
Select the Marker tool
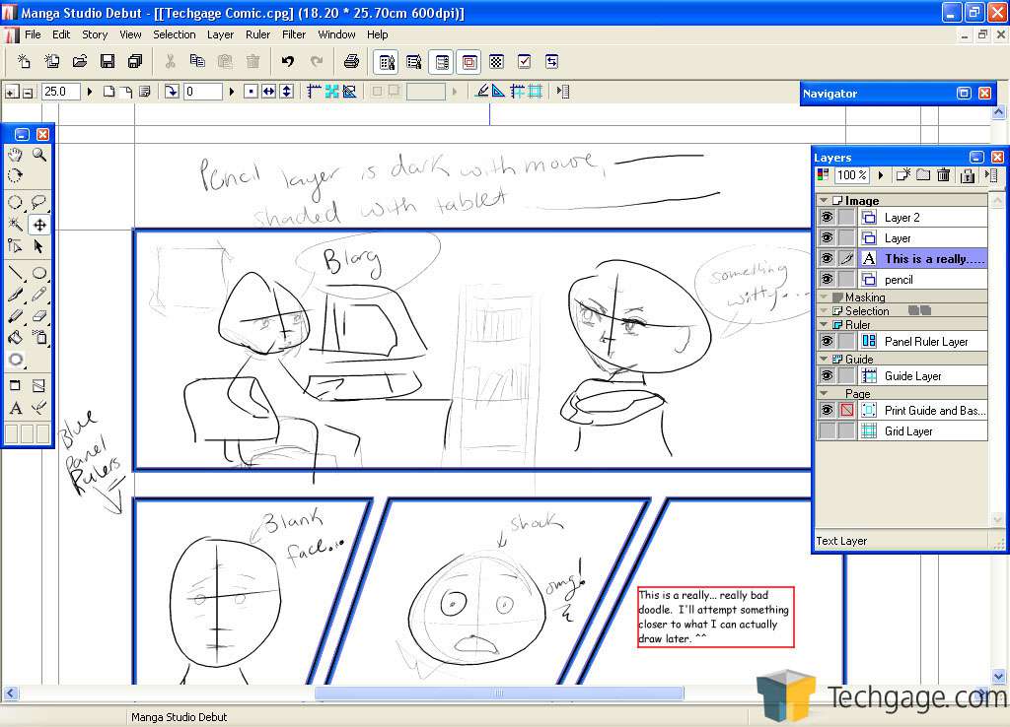tap(15, 316)
